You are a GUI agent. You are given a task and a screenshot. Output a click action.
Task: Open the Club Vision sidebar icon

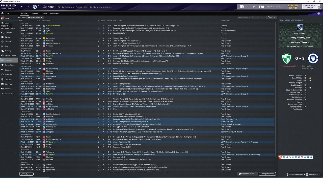coord(3,84)
